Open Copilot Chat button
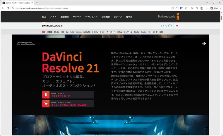 point(214,8)
